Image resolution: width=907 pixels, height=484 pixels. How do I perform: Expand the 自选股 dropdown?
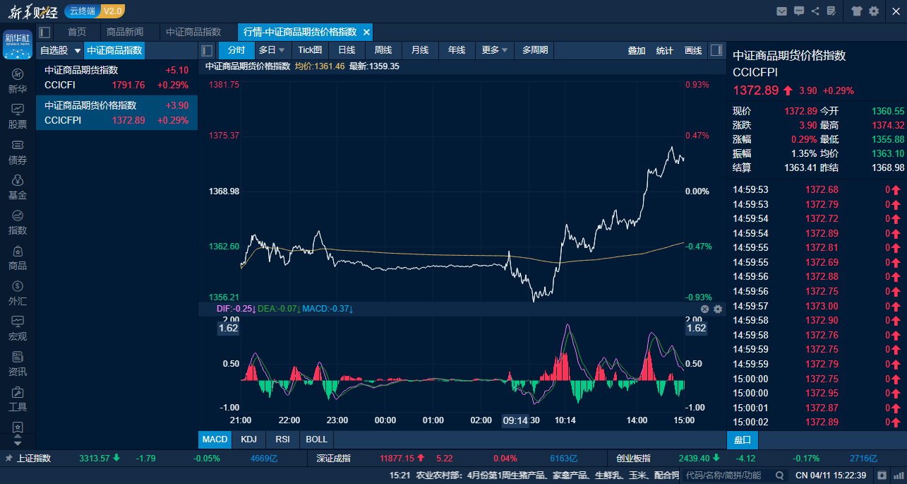(x=77, y=50)
